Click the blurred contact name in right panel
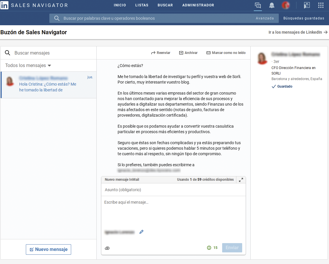This screenshot has height=264, width=329. (295, 55)
